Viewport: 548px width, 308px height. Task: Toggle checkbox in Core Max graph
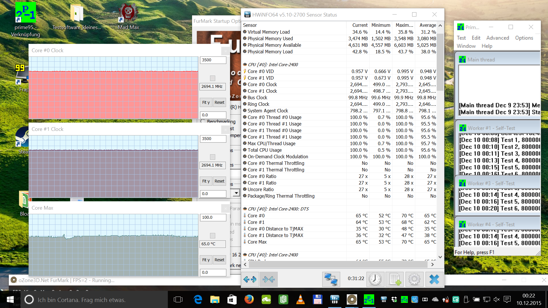[212, 236]
